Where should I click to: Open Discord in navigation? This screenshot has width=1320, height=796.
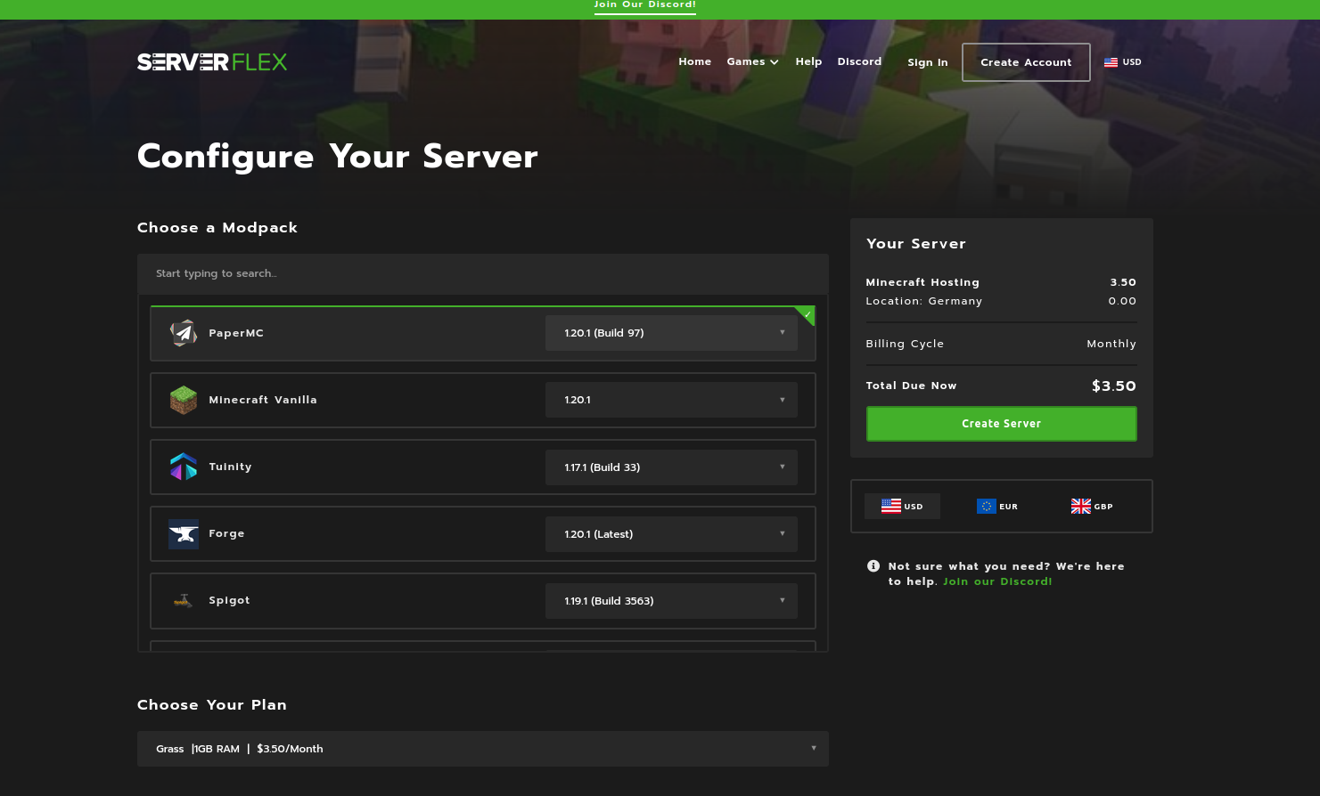[859, 61]
